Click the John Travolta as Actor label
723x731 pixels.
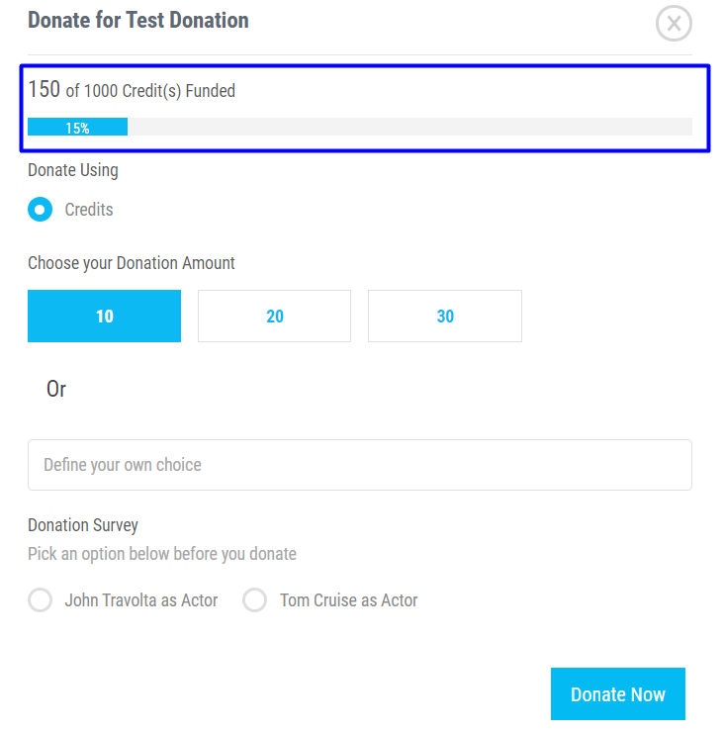click(x=141, y=600)
